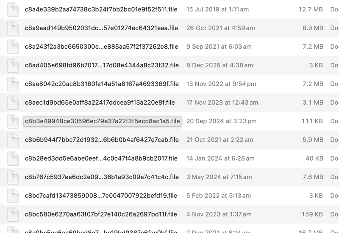Click the icon of c8ae8042c20ac8b3160fe14a51a6167a4693369f.file

(13, 84)
